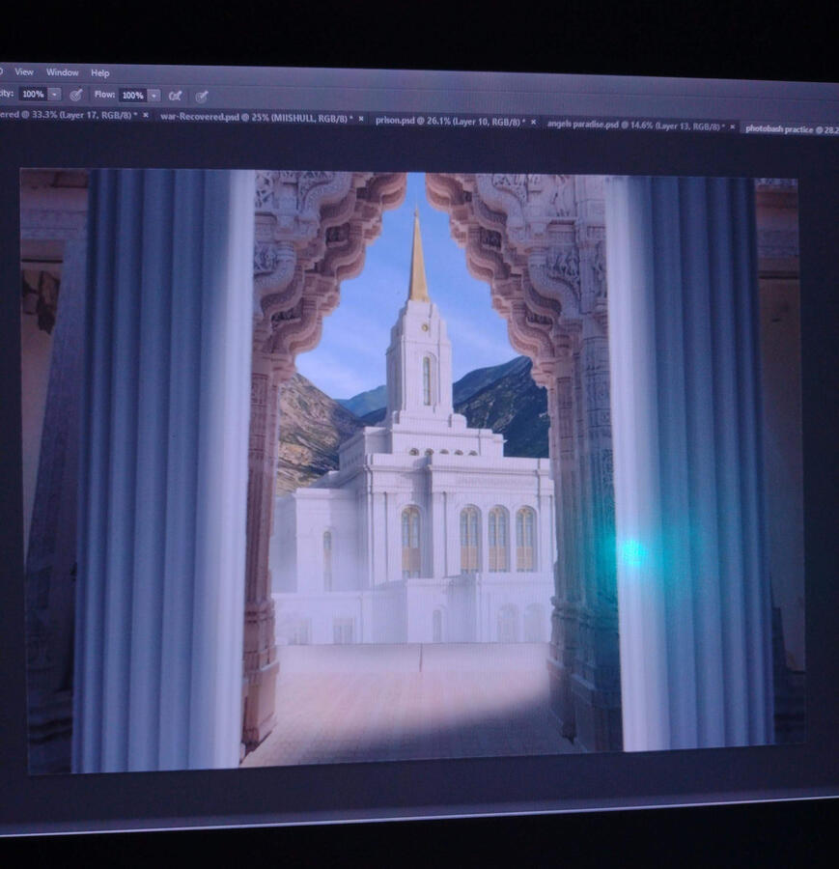The height and width of the screenshot is (869, 839).
Task: Switch to the Layer 17 document tab
Action: click(x=68, y=115)
